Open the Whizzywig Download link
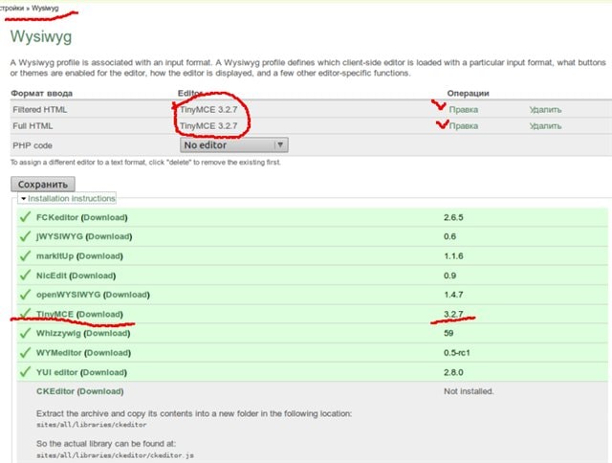612x463 pixels. (107, 334)
